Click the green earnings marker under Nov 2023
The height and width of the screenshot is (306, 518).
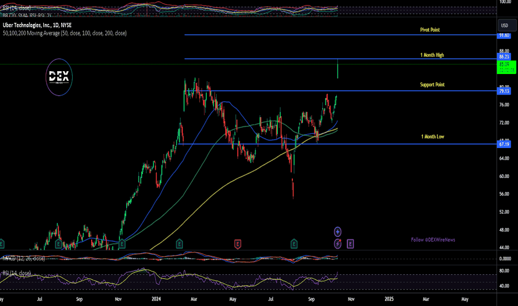pos(122,244)
